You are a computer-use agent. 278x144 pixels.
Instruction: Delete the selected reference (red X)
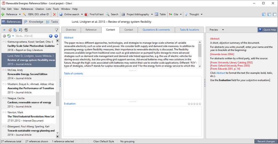[54, 14]
